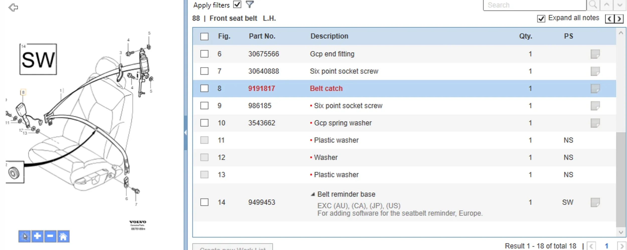Zoom in on the diagram with the plus button
The image size is (627, 250).
point(37,236)
